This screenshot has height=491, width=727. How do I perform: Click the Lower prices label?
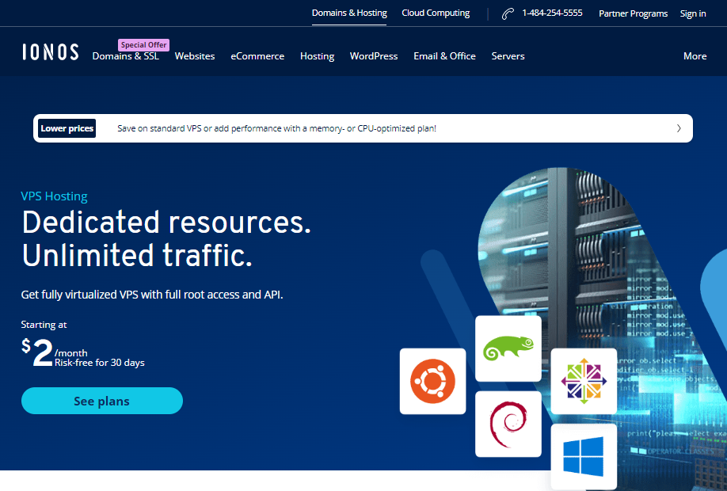[67, 128]
